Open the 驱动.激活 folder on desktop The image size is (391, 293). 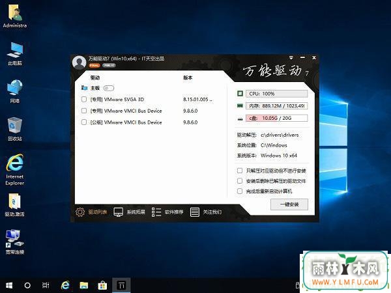tap(15, 205)
